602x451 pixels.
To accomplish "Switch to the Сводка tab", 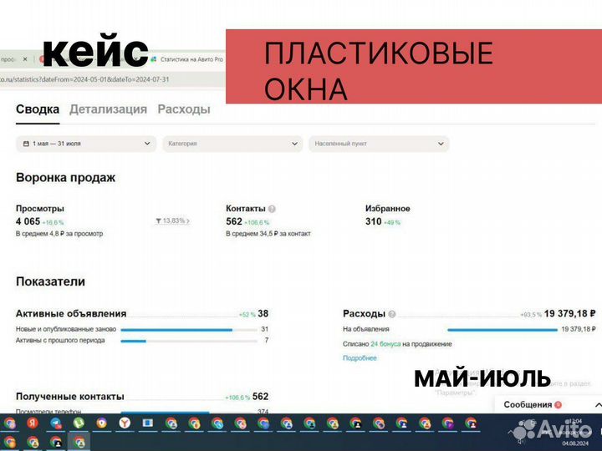I will click(38, 109).
